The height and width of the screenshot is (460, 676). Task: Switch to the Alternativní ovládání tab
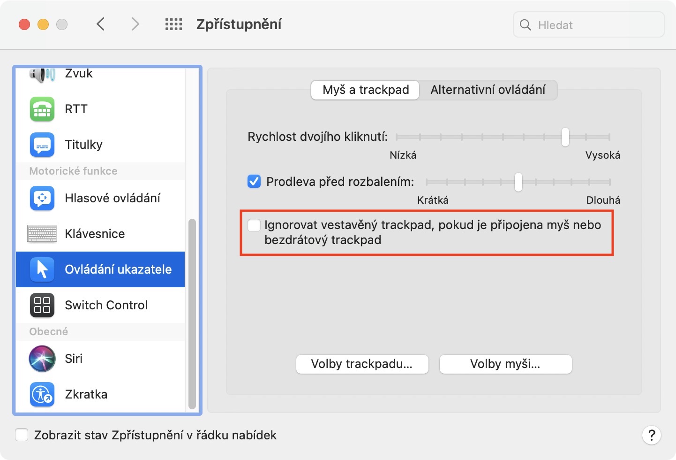tap(488, 90)
